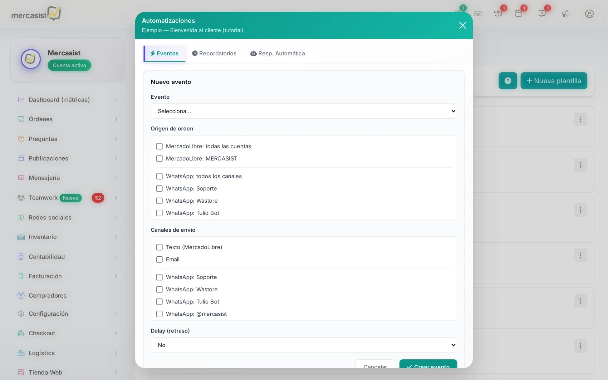Screen dimensions: 608x380
Task: Click the Crear evento button
Action: [x=428, y=364]
